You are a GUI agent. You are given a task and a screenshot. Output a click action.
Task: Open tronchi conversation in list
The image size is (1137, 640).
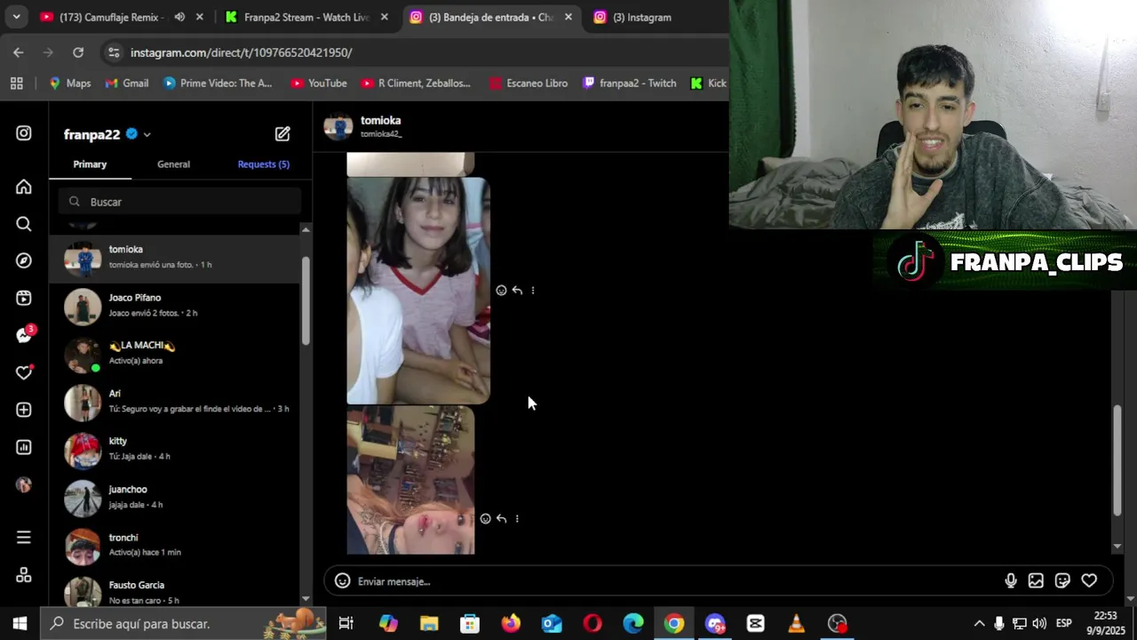coord(175,547)
